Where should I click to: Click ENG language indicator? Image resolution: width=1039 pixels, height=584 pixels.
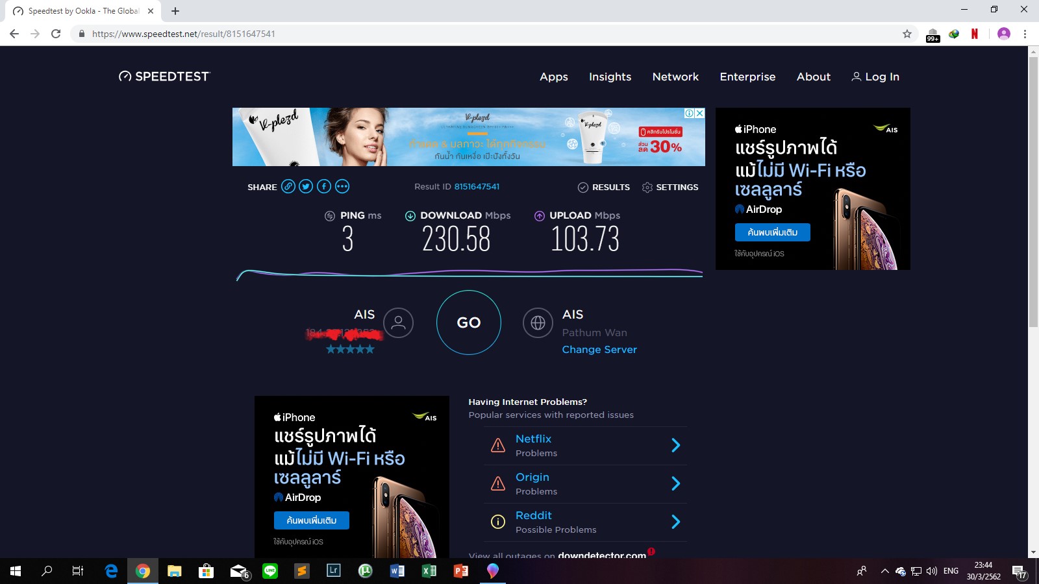951,571
